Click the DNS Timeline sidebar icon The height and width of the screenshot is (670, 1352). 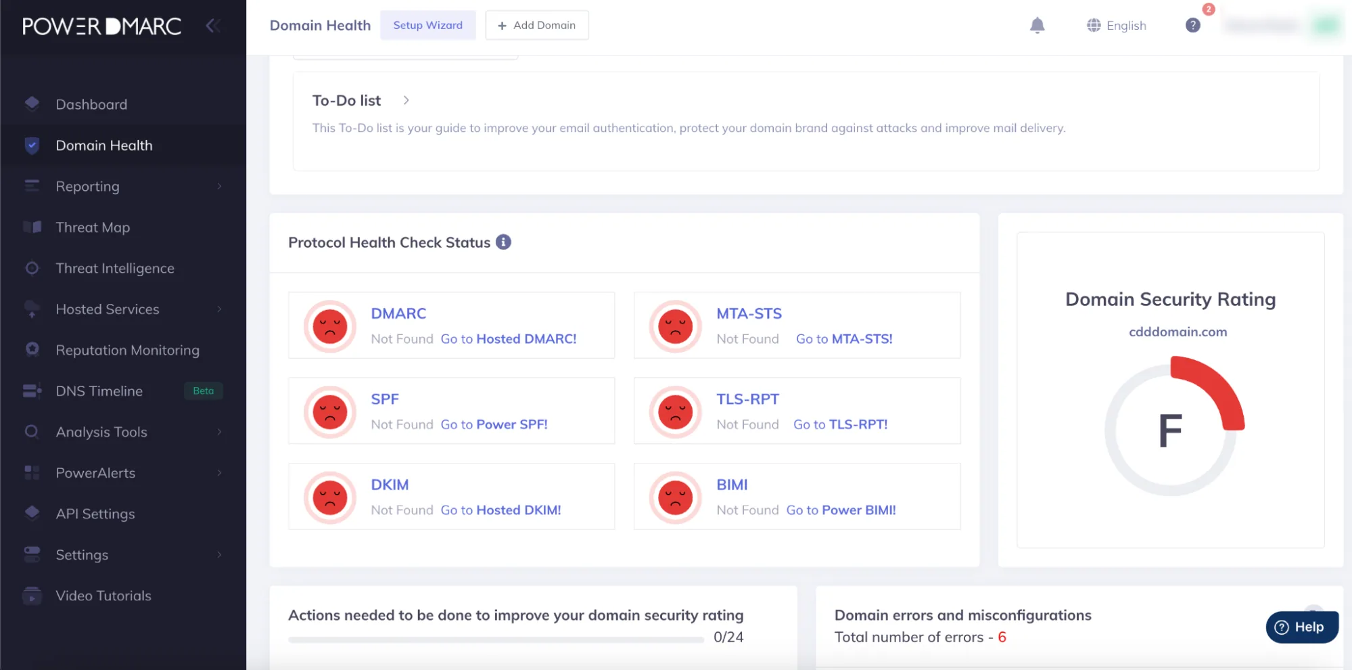(32, 390)
